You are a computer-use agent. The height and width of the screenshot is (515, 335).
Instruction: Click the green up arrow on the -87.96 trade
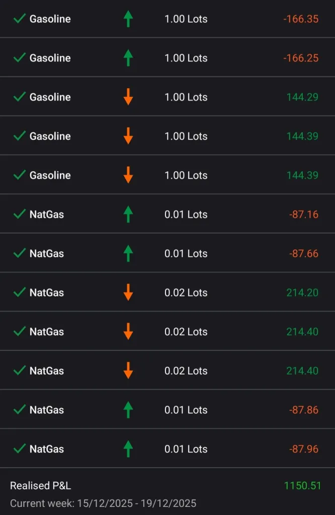(x=128, y=449)
